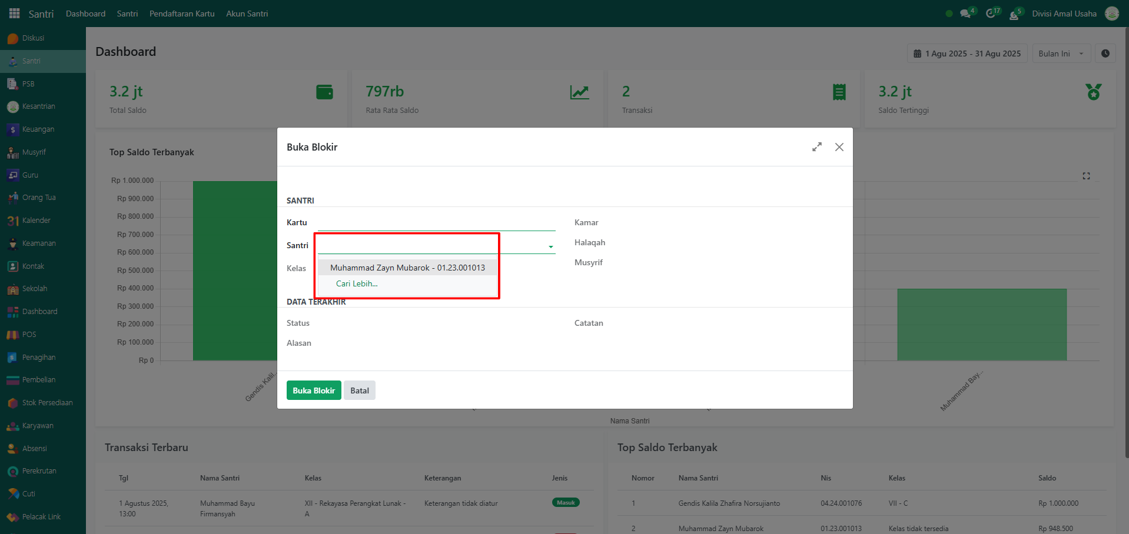Click the chart fullscreen expand icon
Screen dimensions: 1129x534
pos(1086,176)
